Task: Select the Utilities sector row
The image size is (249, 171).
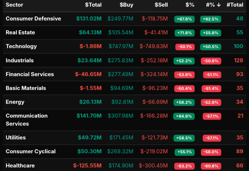Action: 16,138
